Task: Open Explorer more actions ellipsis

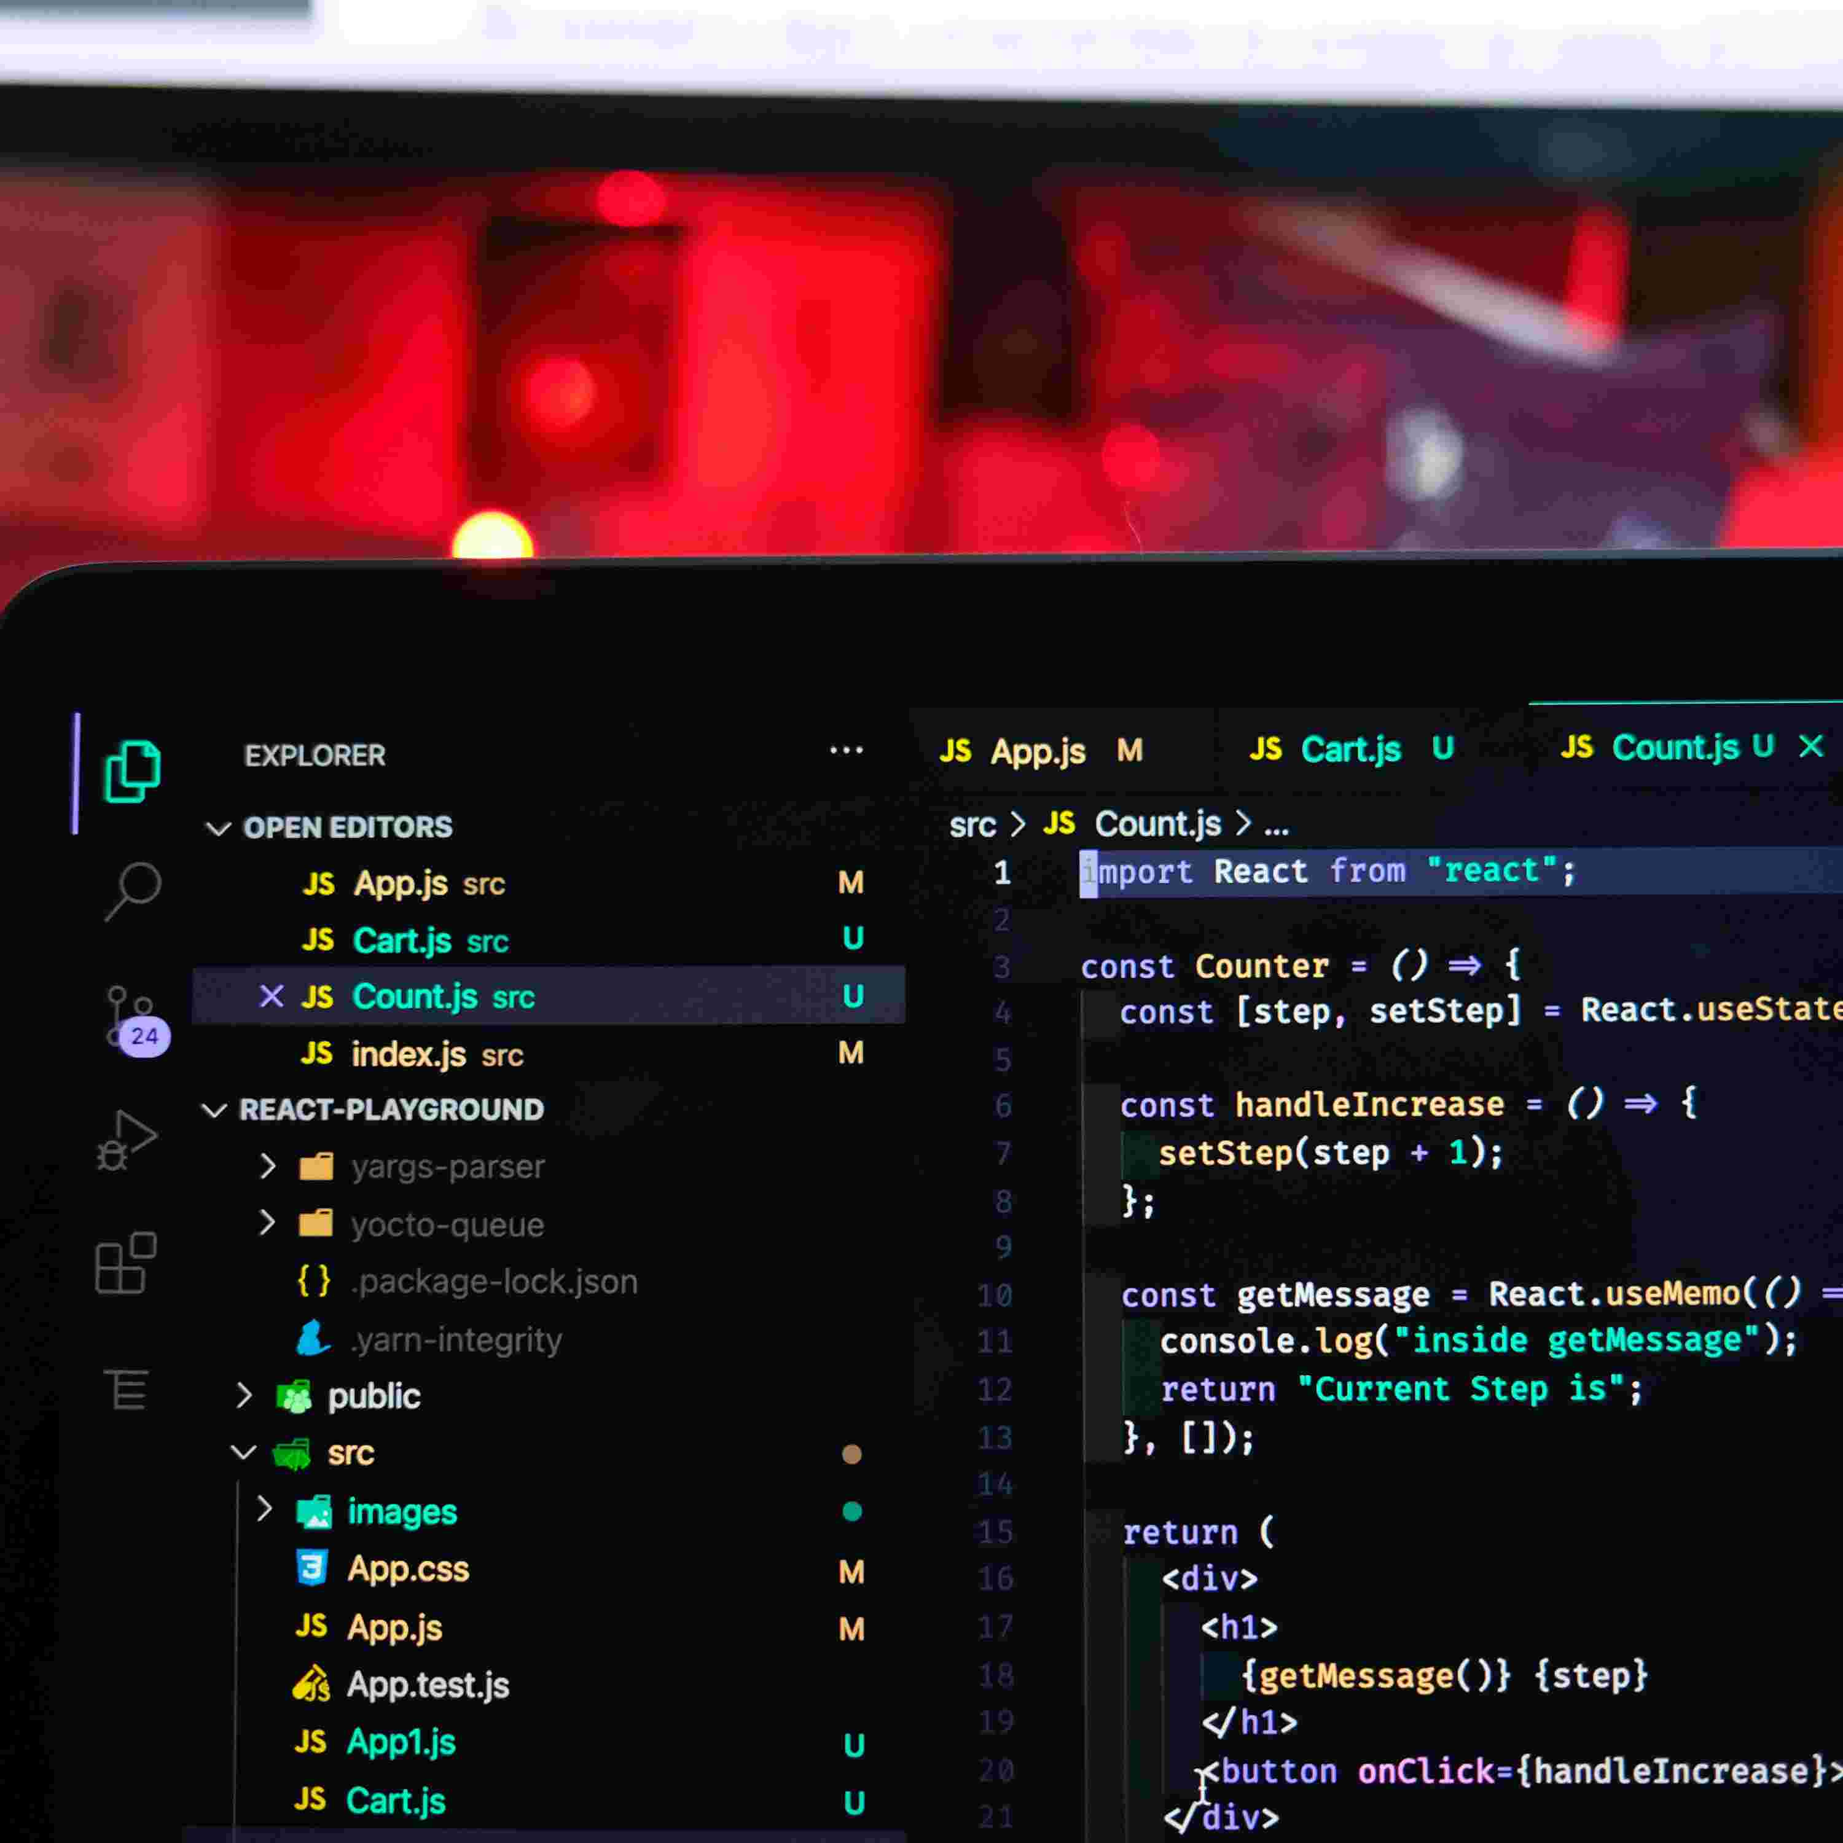Action: (846, 751)
